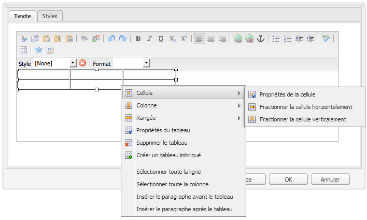The image size is (367, 220).
Task: Open Find and Replace icon
Action: click(x=96, y=39)
